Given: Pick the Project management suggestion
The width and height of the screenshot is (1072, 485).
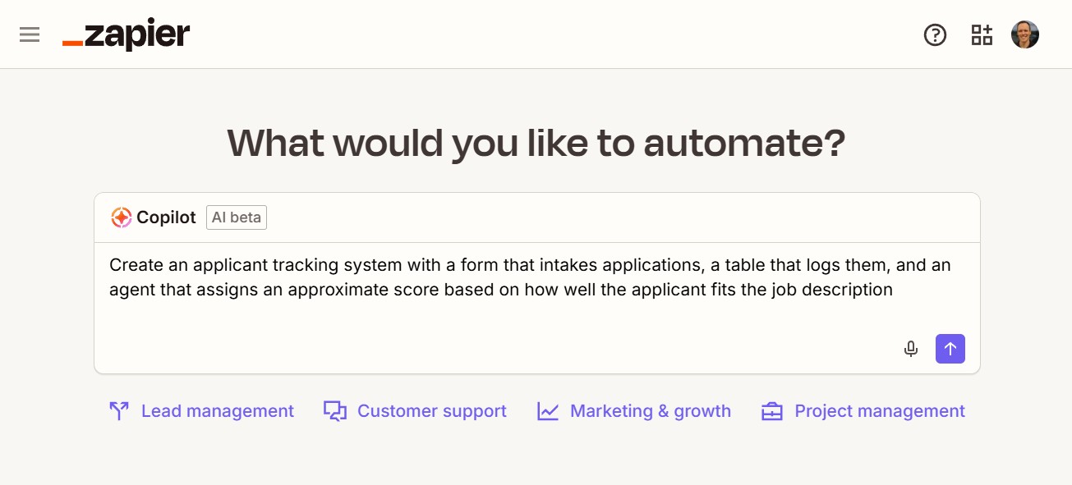Looking at the screenshot, I should point(879,410).
